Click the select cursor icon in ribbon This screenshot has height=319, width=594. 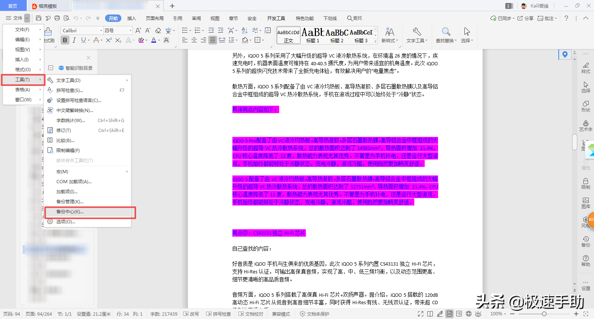[x=467, y=32]
